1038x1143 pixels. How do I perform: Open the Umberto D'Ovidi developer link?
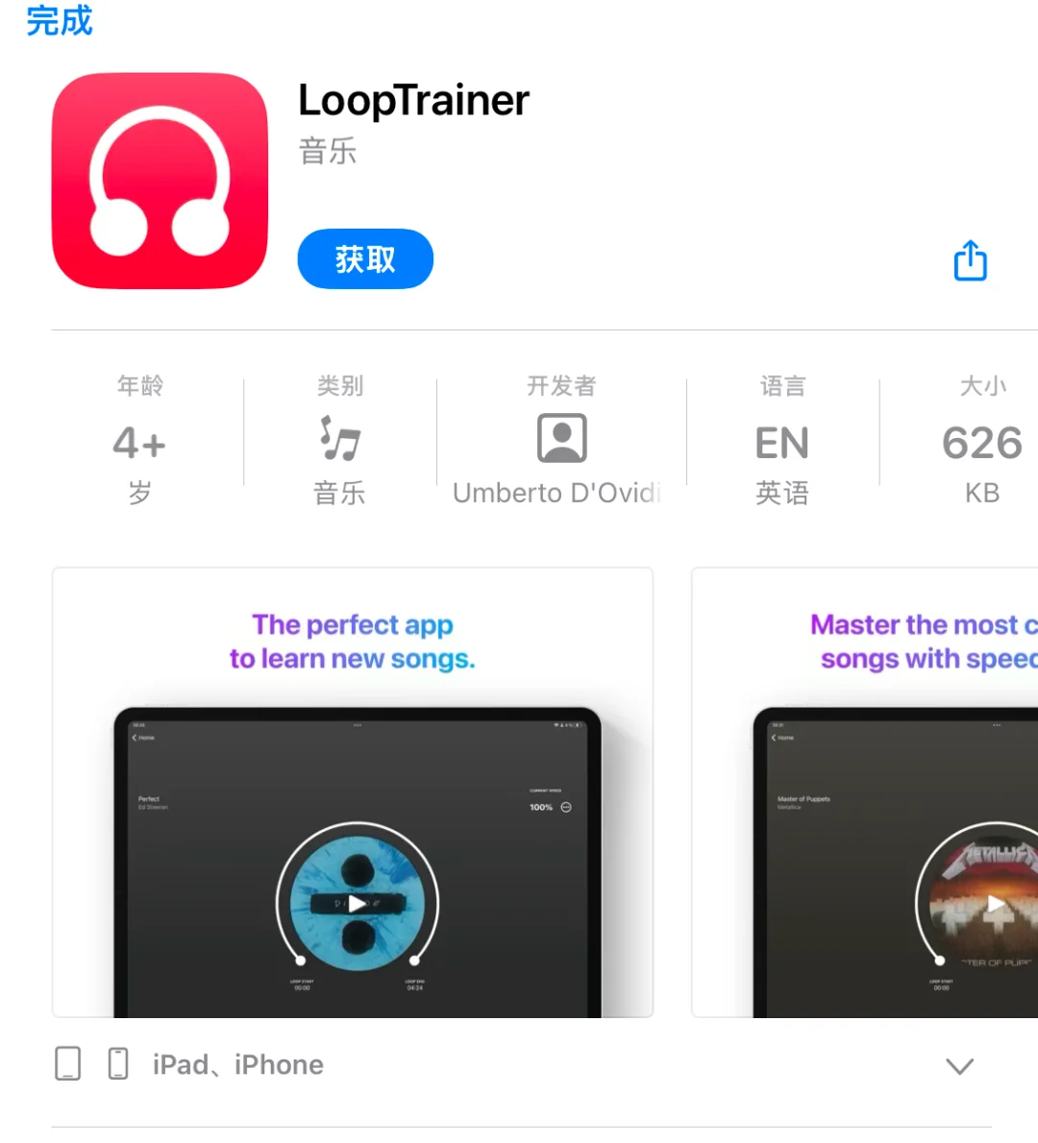pos(558,493)
